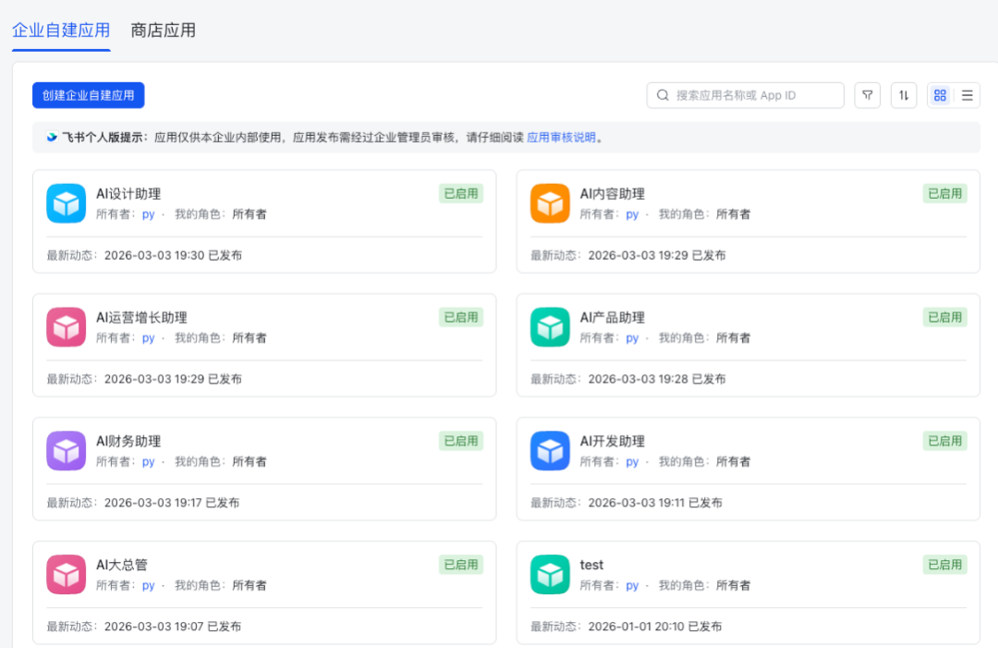Click the AI内容助理 orange app icon

[550, 203]
